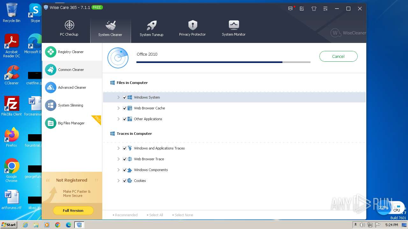The height and width of the screenshot is (229, 408).
Task: Open the Google Chrome desktop shortcut
Action: [11, 170]
